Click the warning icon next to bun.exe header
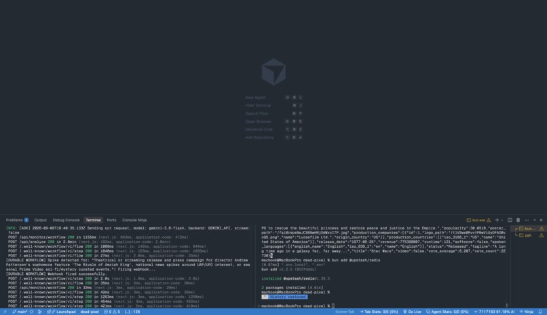Image resolution: width=547 pixels, height=315 pixels. [489, 220]
